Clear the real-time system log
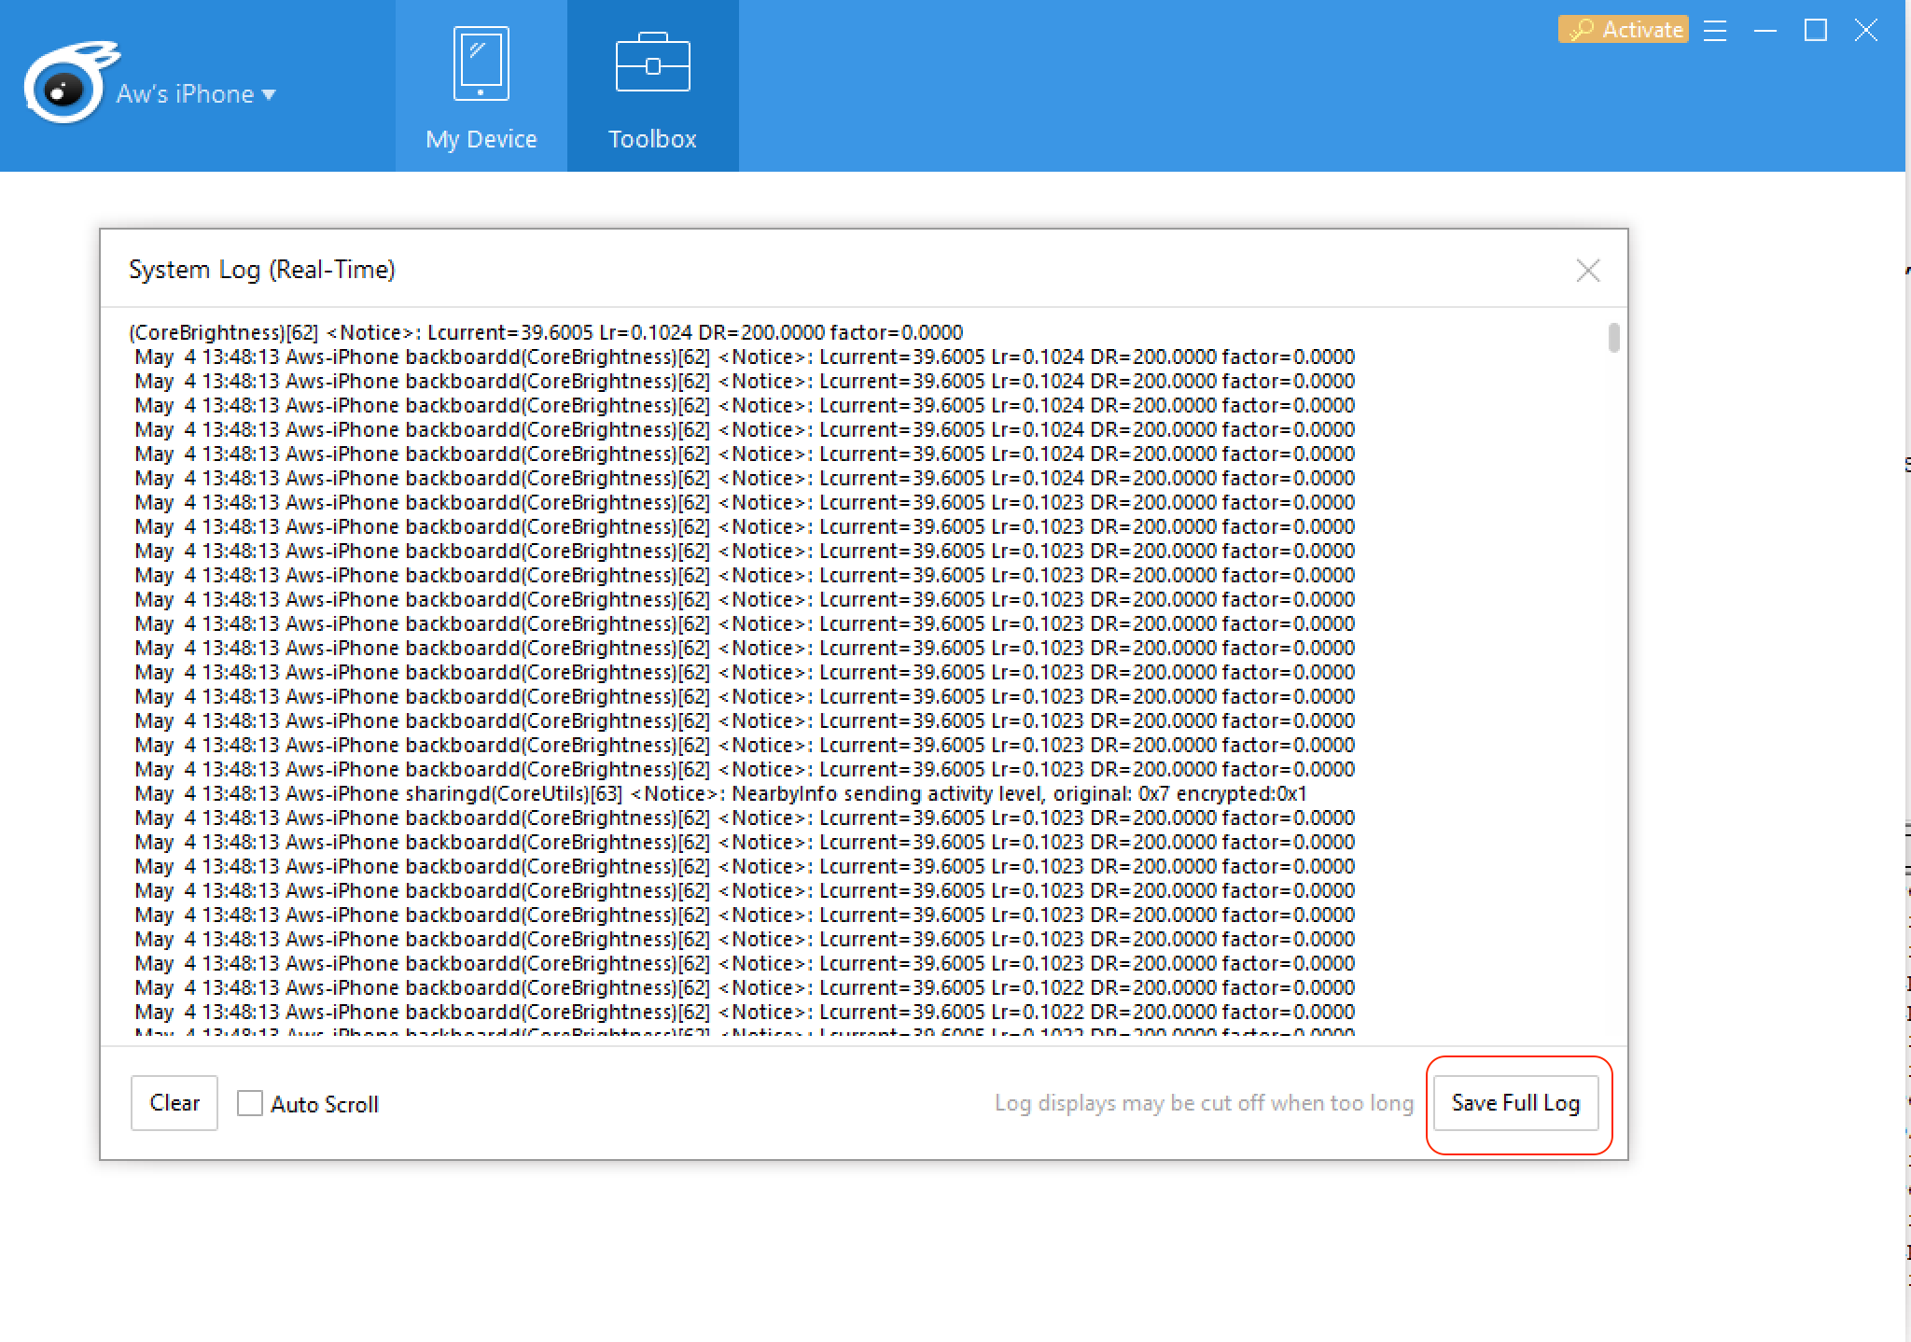Image resolution: width=1911 pixels, height=1342 pixels. coord(174,1102)
